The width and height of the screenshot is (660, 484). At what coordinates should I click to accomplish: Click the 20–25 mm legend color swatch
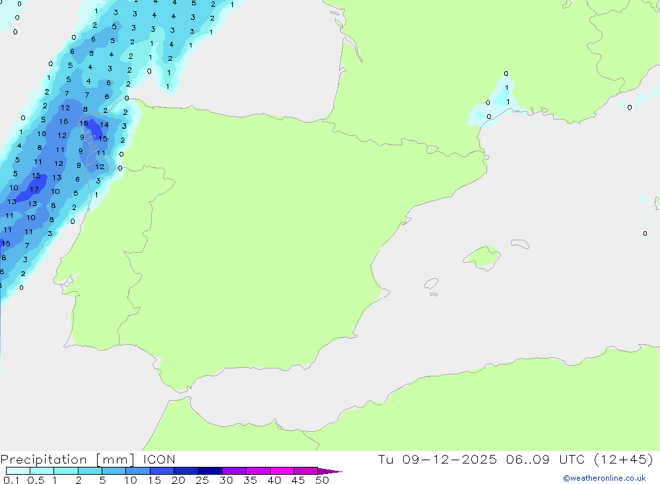point(186,471)
